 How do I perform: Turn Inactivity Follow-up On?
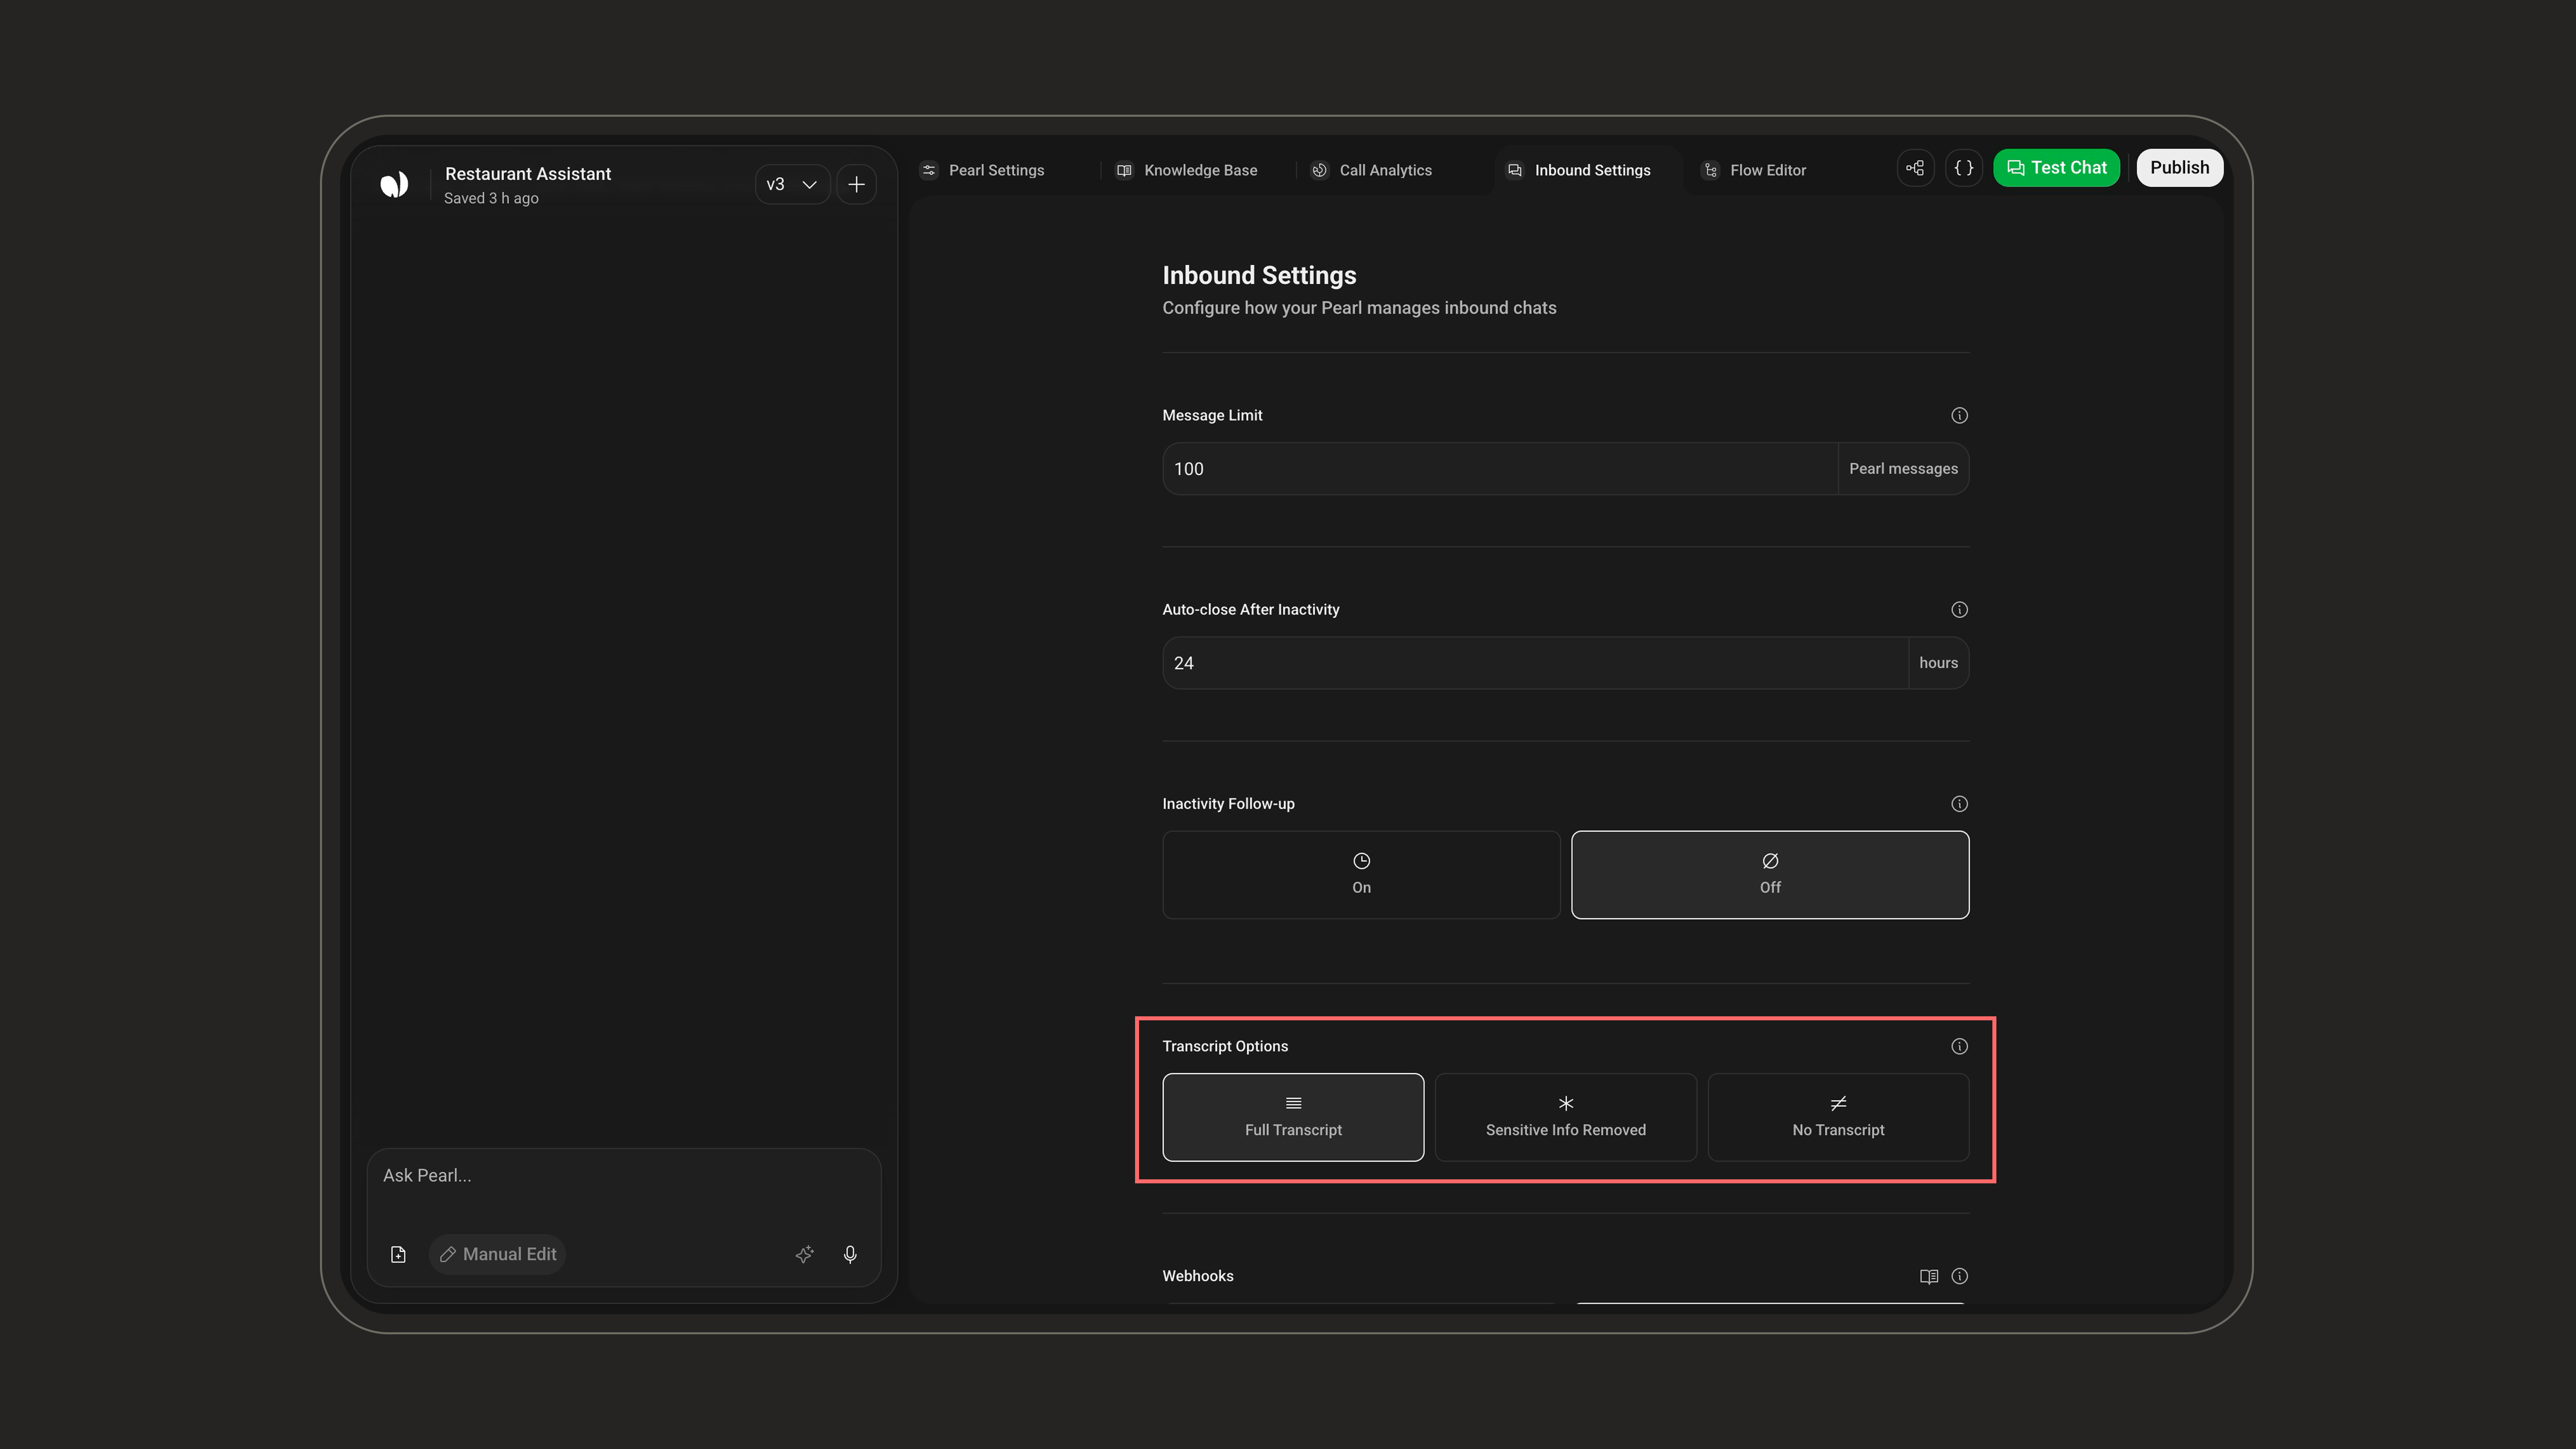click(x=1361, y=875)
